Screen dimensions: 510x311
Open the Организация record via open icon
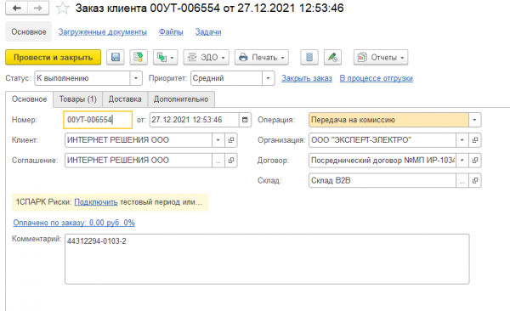click(x=475, y=140)
